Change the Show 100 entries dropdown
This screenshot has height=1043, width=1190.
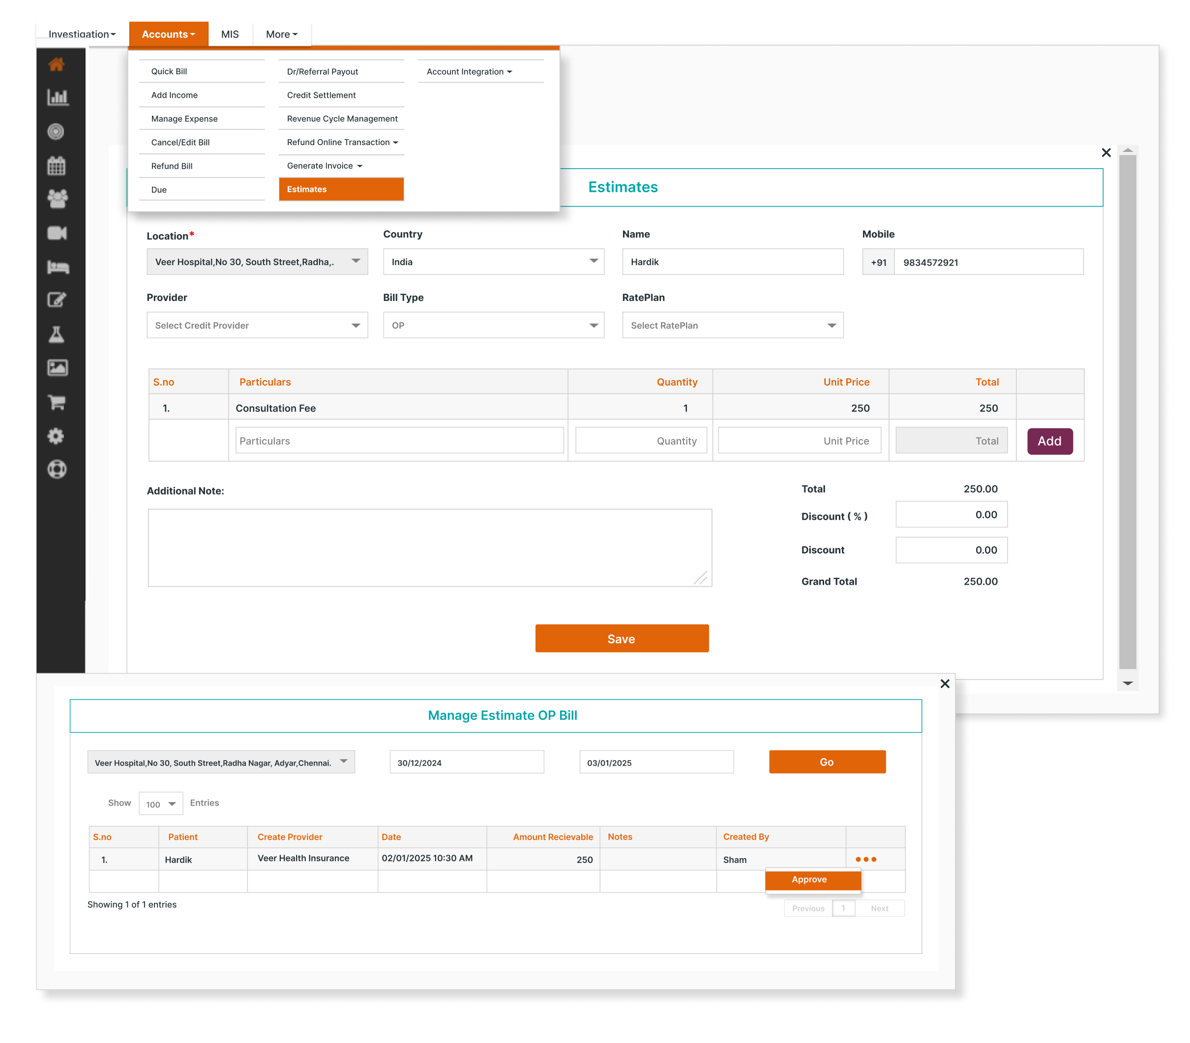161,804
